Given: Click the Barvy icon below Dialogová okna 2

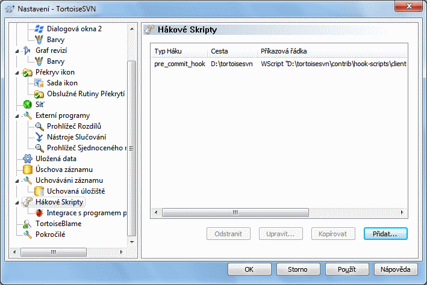Looking at the screenshot, I should click(x=39, y=40).
